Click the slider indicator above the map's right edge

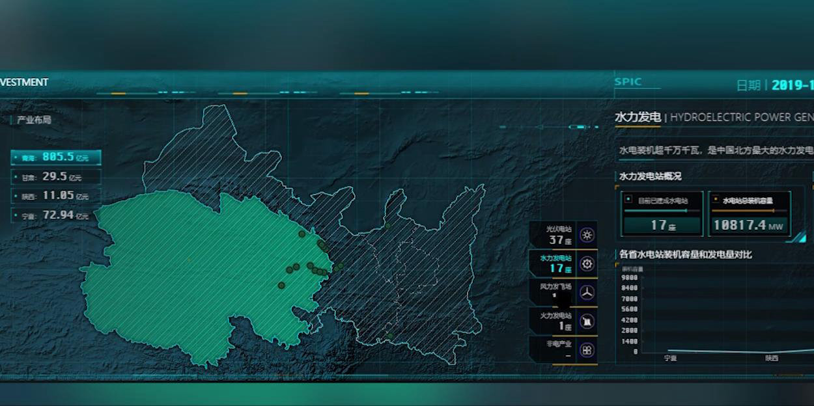578,127
